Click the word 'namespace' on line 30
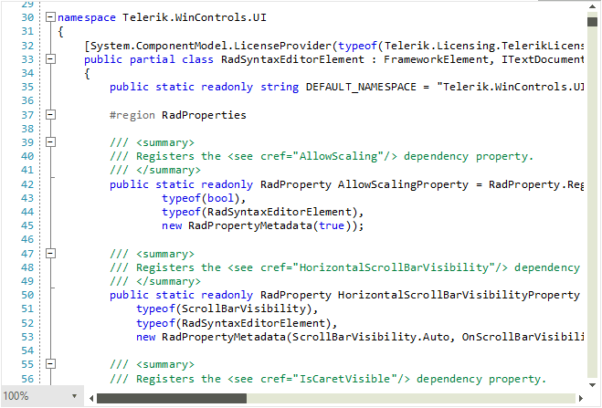This screenshot has height=408, width=602. click(x=87, y=17)
